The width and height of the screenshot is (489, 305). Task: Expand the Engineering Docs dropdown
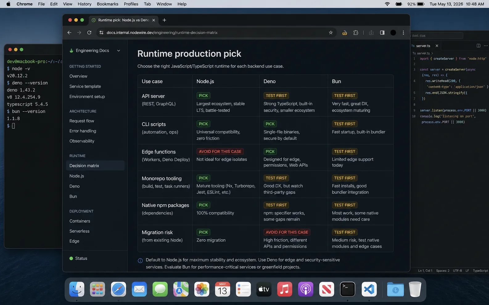[x=119, y=51]
